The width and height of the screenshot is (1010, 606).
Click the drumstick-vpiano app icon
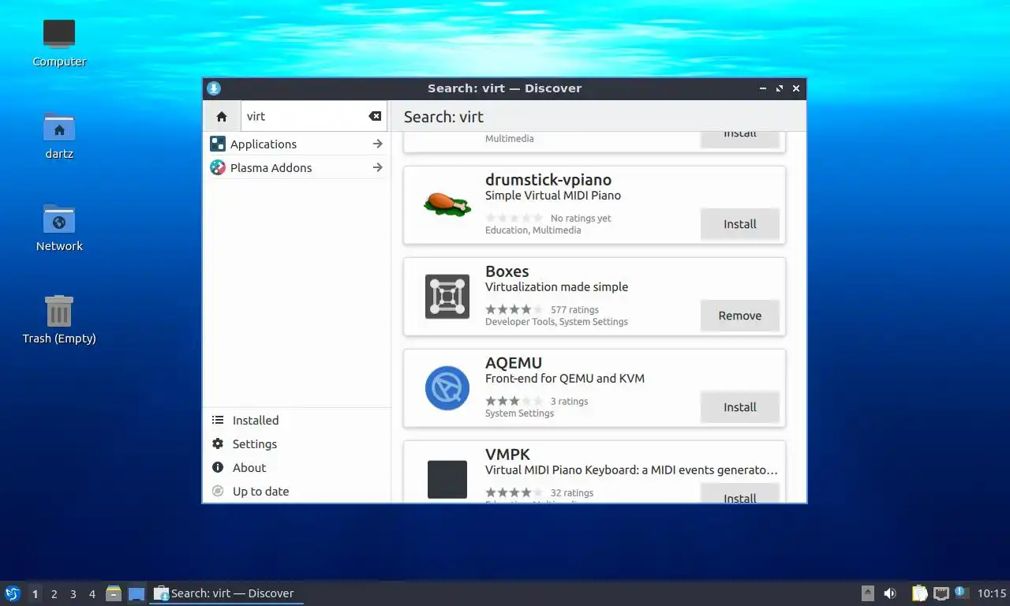(x=447, y=204)
